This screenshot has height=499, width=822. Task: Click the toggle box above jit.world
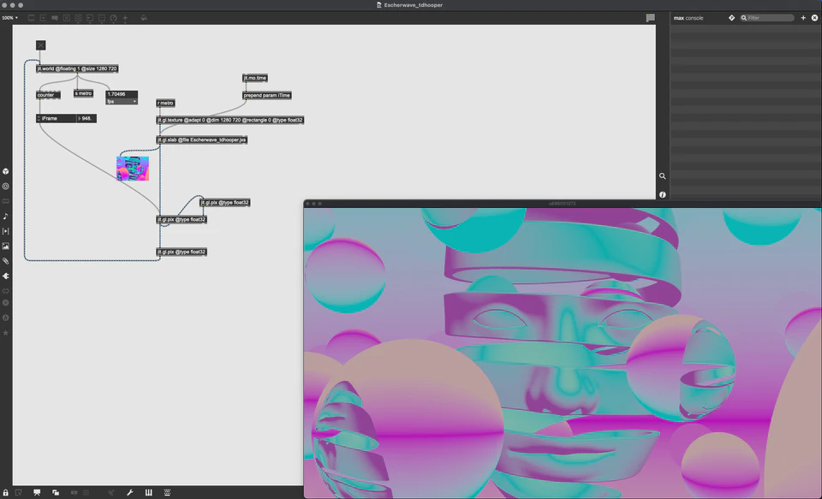[41, 45]
